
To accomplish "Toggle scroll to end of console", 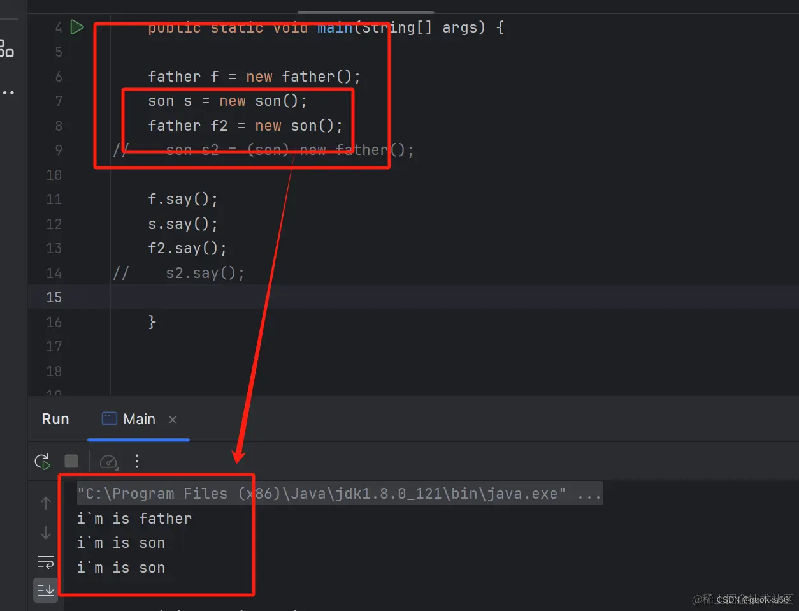I will coord(45,591).
